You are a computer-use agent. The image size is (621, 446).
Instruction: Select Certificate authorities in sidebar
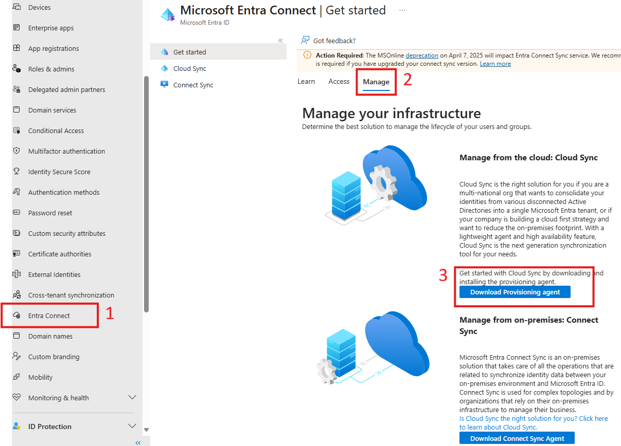(58, 254)
